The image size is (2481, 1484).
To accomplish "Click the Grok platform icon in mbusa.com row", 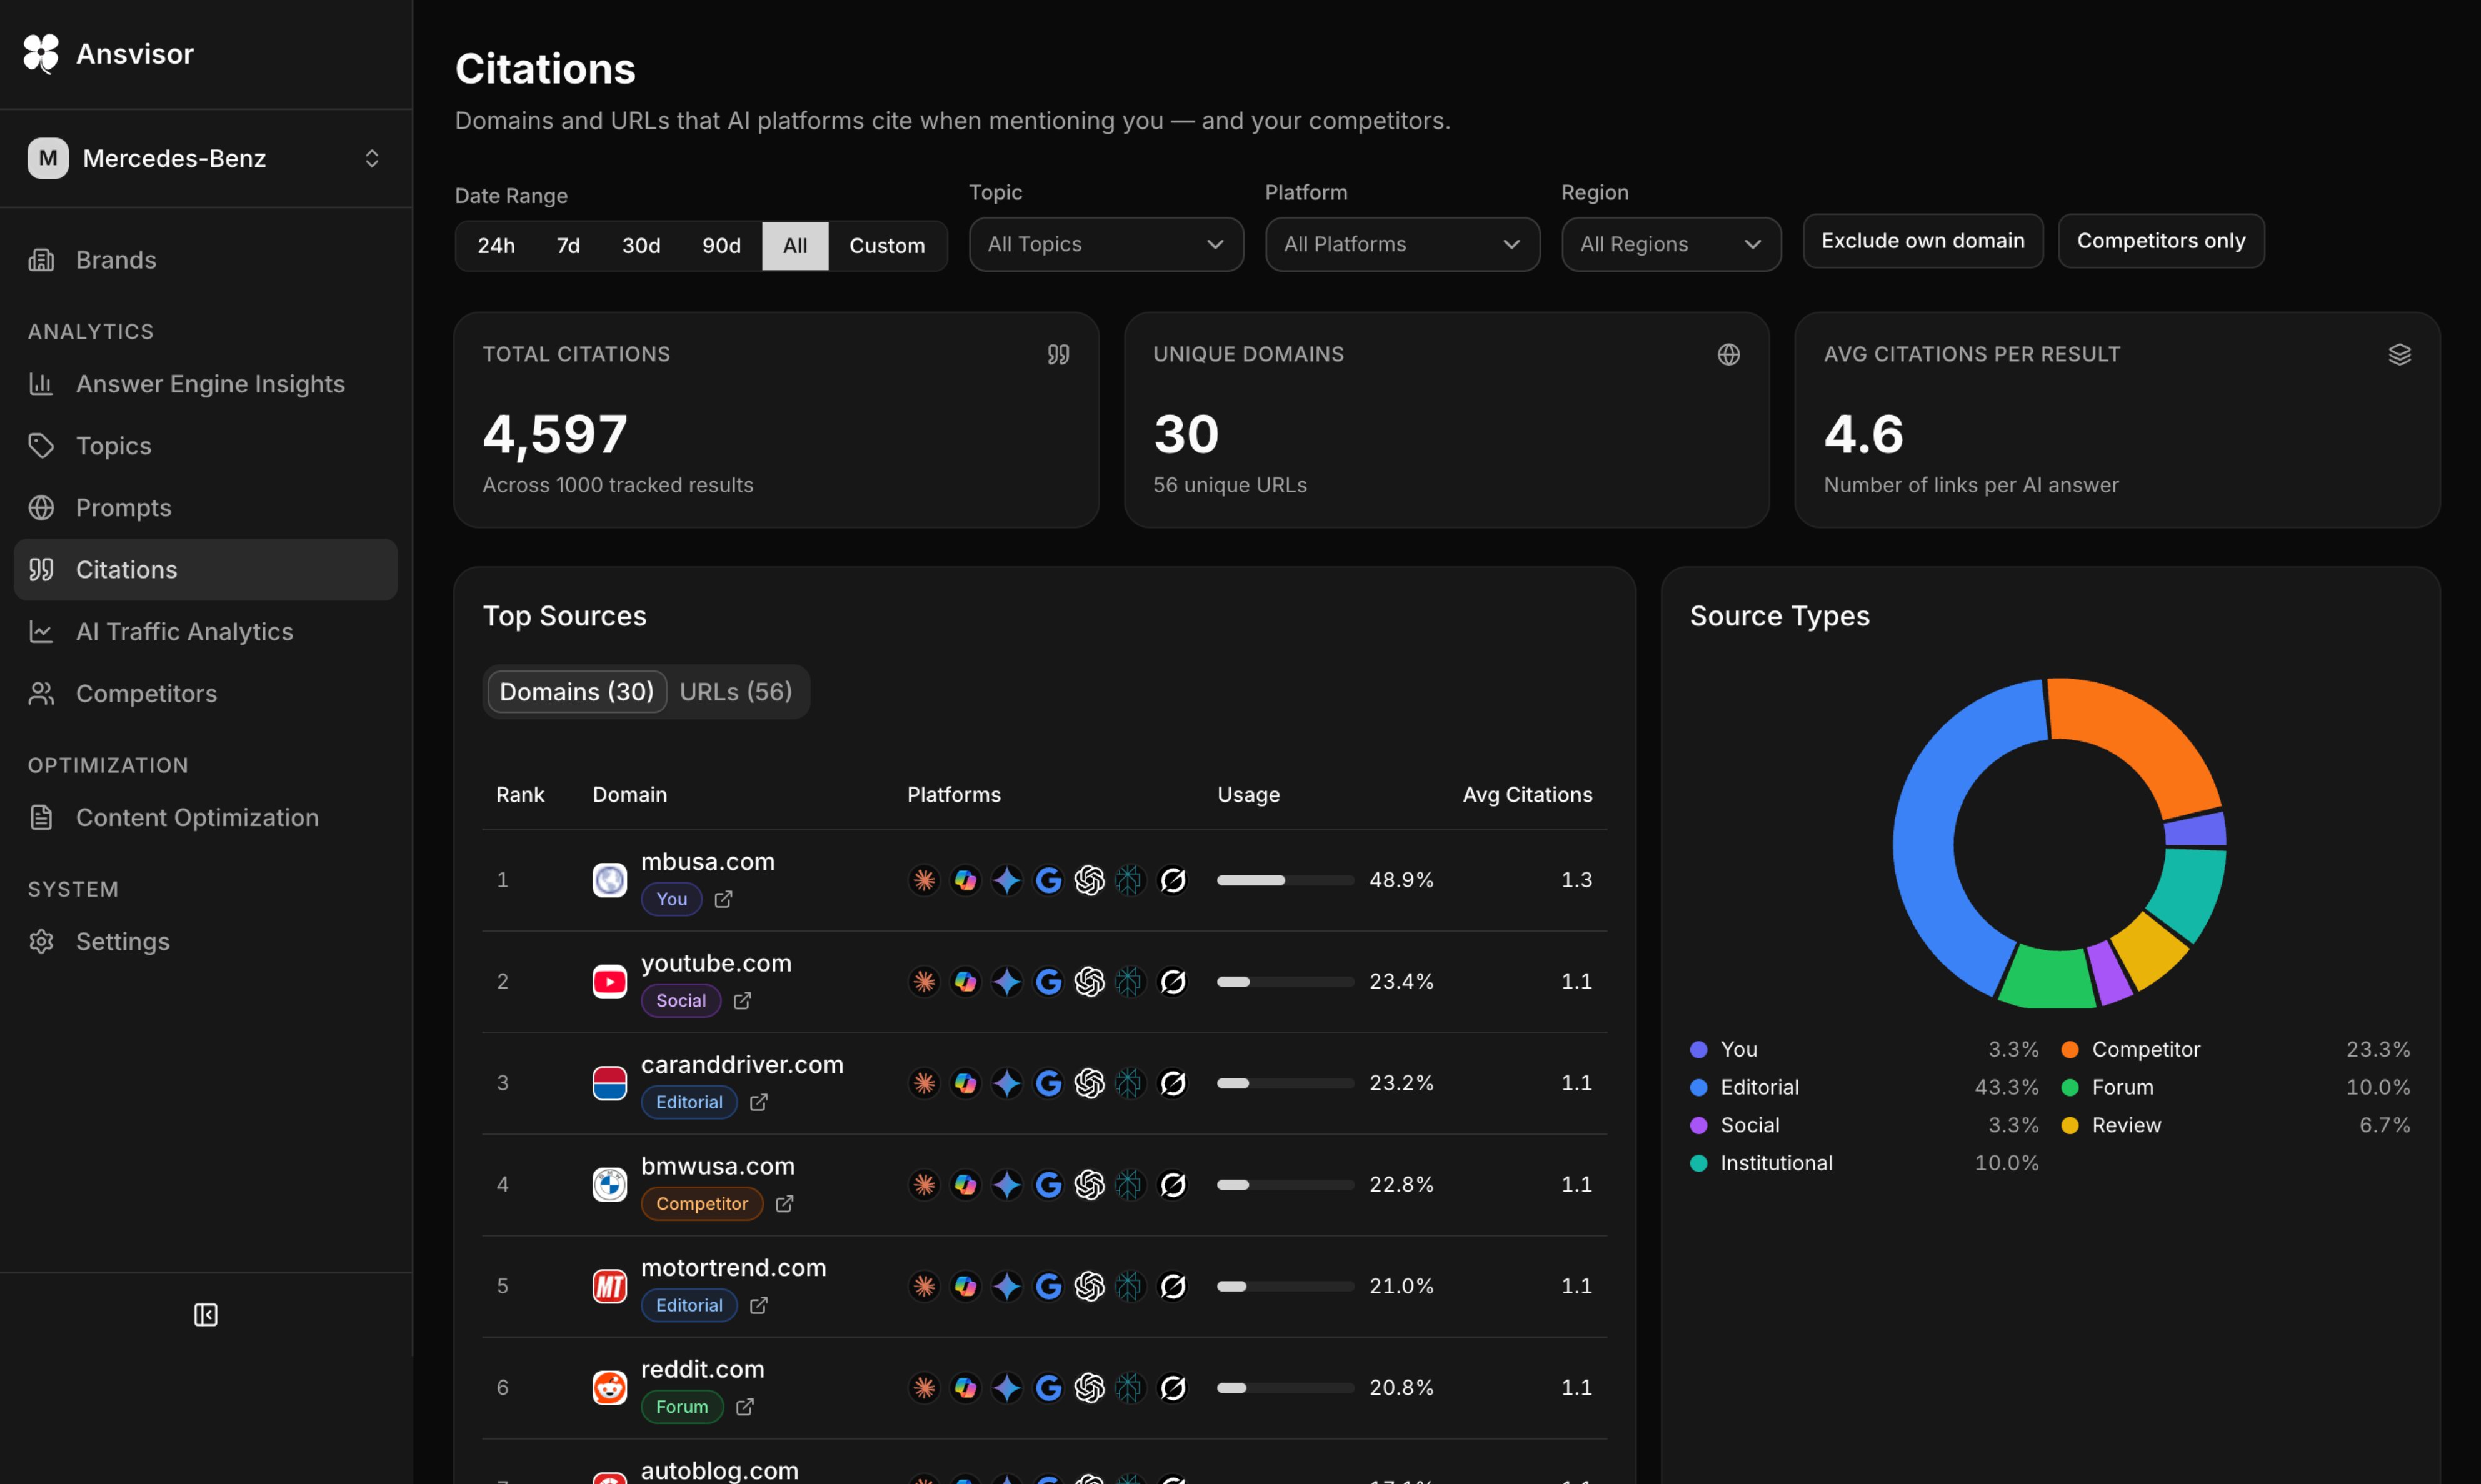I will pos(1173,880).
